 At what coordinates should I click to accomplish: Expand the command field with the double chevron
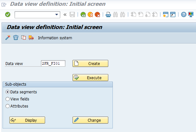click(65, 14)
